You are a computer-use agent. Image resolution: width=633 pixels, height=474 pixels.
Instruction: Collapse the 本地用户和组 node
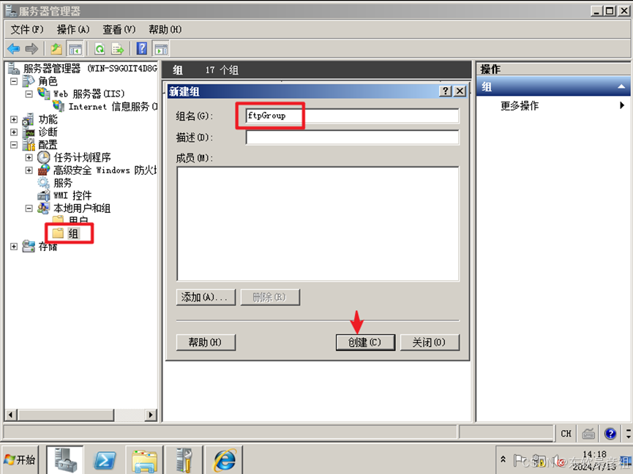(29, 208)
